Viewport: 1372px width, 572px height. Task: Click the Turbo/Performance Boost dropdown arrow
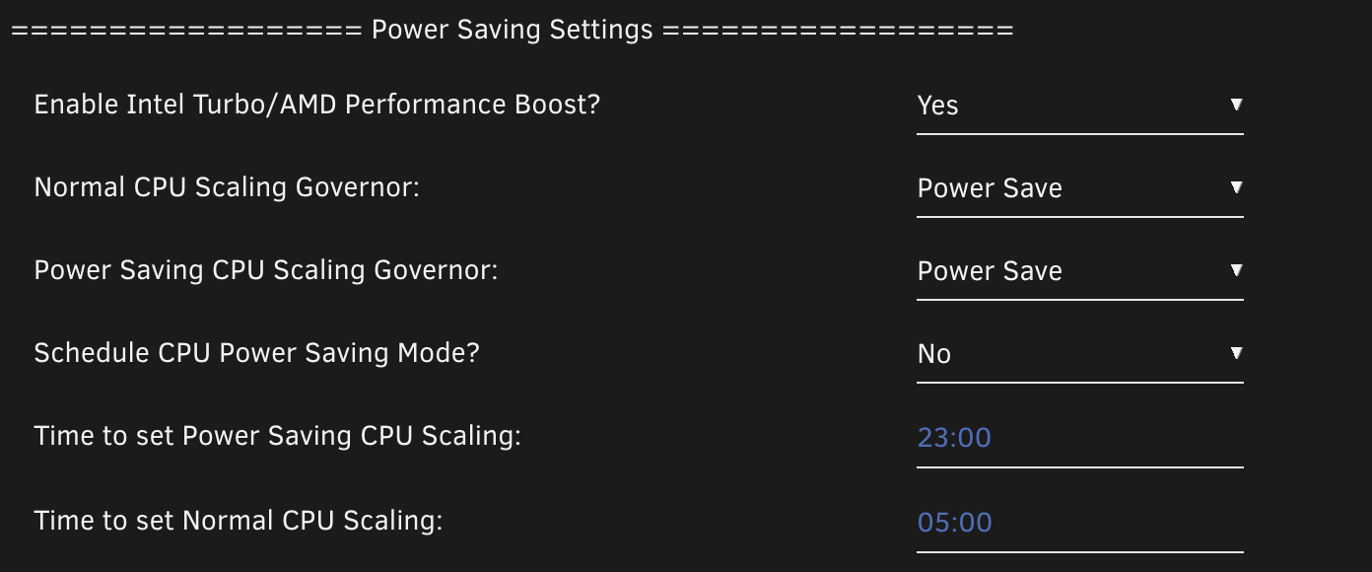coord(1236,105)
